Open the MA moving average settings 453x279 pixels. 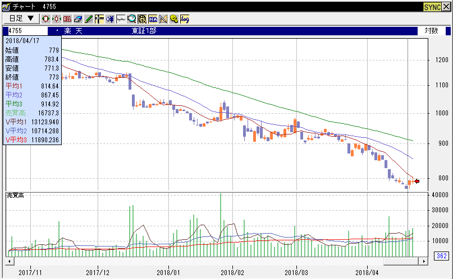point(152,18)
